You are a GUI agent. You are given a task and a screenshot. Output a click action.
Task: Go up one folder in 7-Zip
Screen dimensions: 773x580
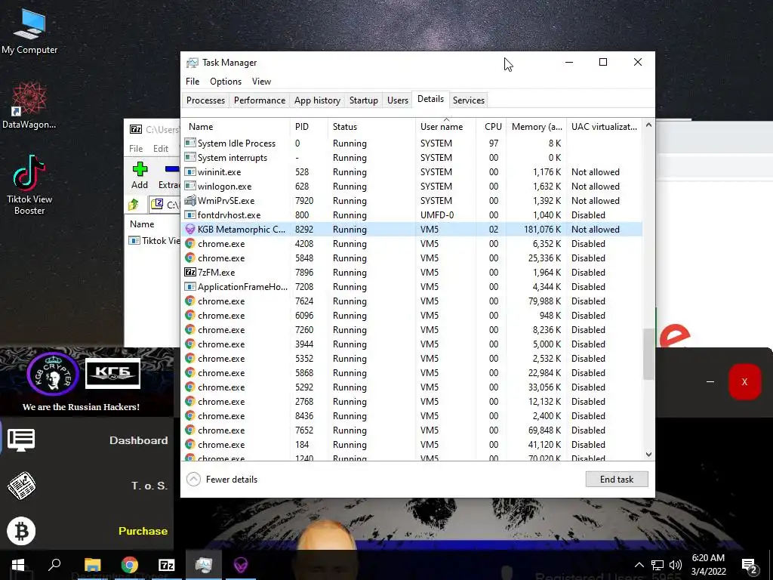(134, 205)
